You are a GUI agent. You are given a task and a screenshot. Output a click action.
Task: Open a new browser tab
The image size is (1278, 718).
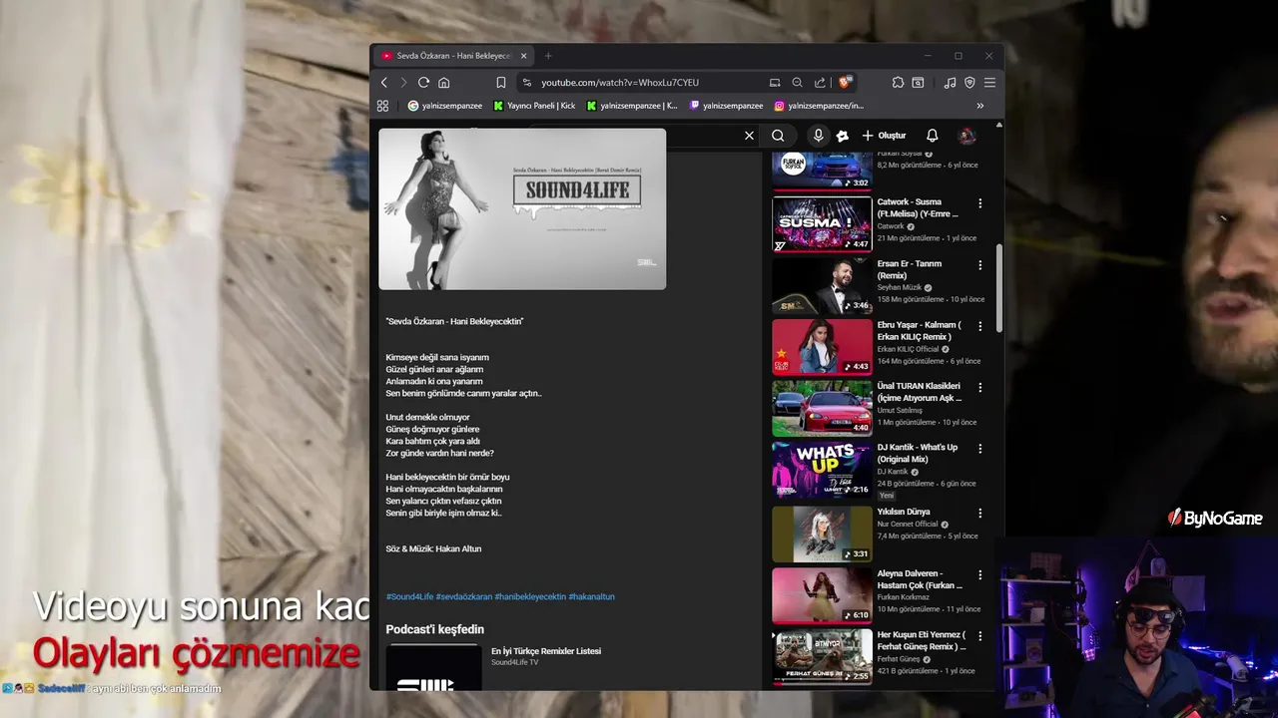click(x=548, y=56)
